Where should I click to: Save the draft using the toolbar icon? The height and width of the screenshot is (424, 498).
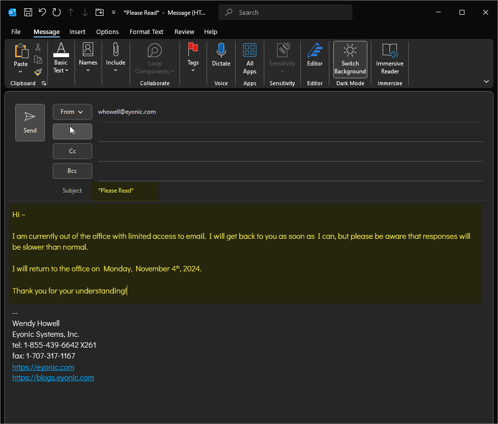pos(28,12)
